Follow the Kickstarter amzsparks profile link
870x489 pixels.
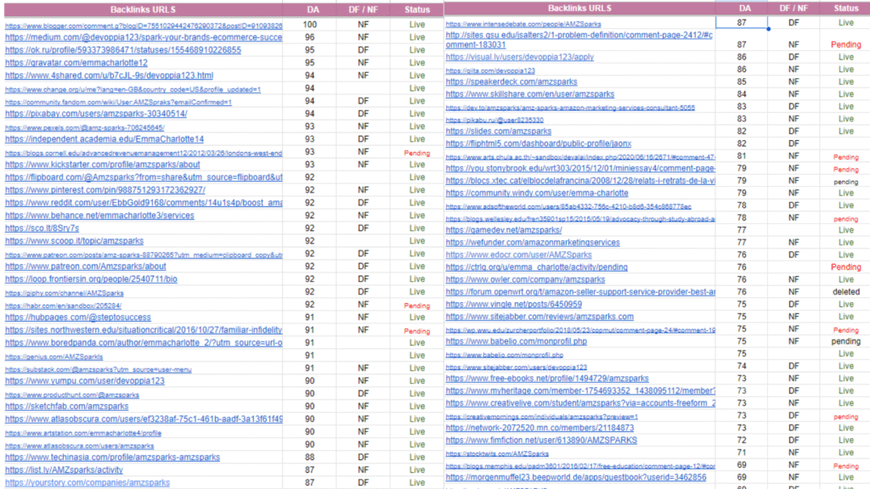pos(103,165)
